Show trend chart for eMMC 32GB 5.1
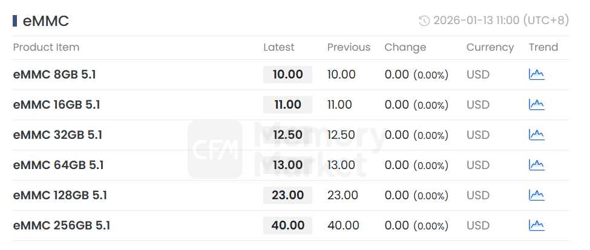 (536, 135)
